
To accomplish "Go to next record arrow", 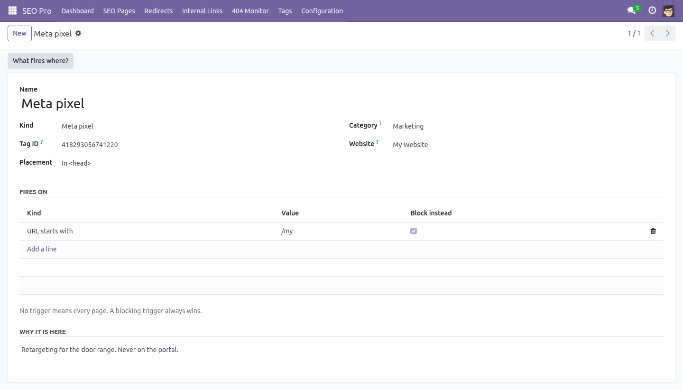I will click(667, 33).
